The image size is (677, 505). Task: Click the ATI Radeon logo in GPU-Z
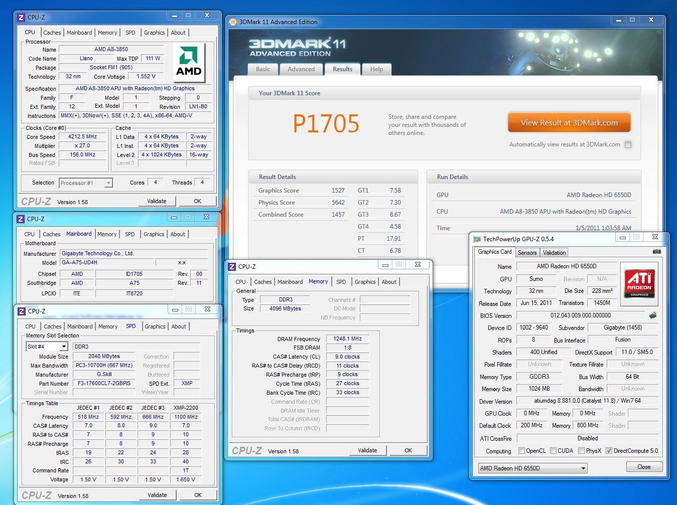click(639, 283)
